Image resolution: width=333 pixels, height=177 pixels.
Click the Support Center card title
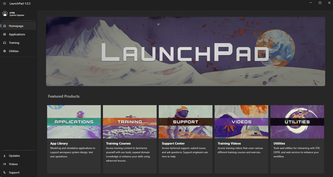(x=173, y=143)
